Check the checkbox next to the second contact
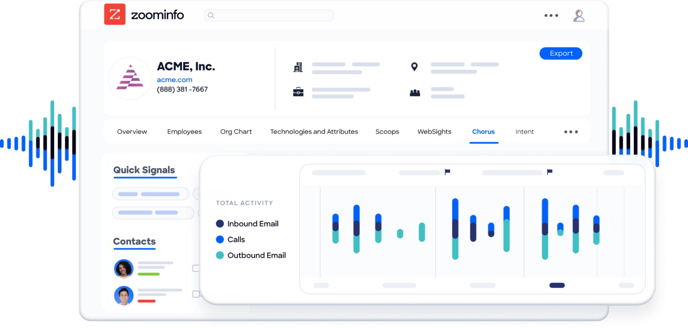Image resolution: width=688 pixels, height=328 pixels. point(196,294)
